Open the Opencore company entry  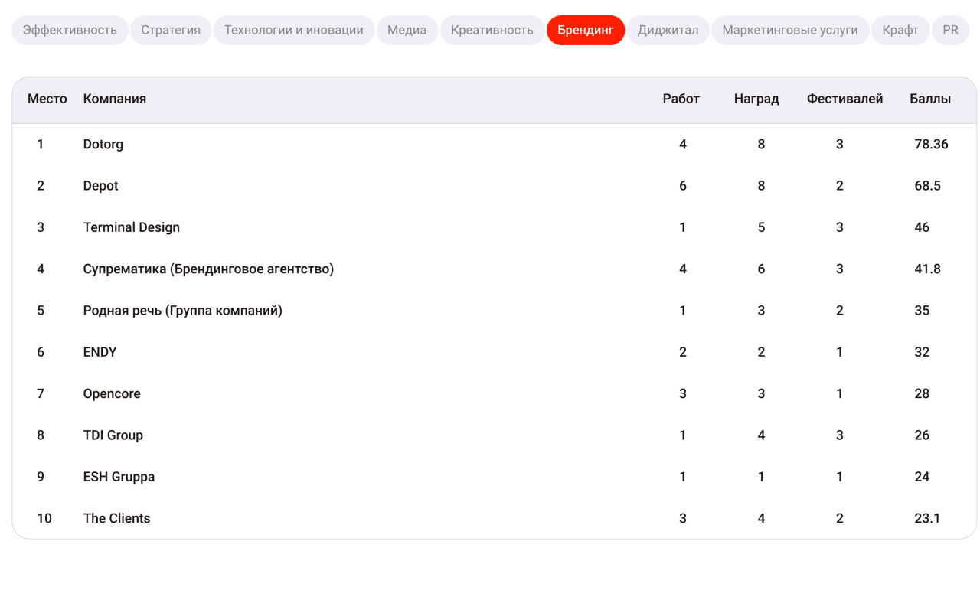tap(112, 393)
